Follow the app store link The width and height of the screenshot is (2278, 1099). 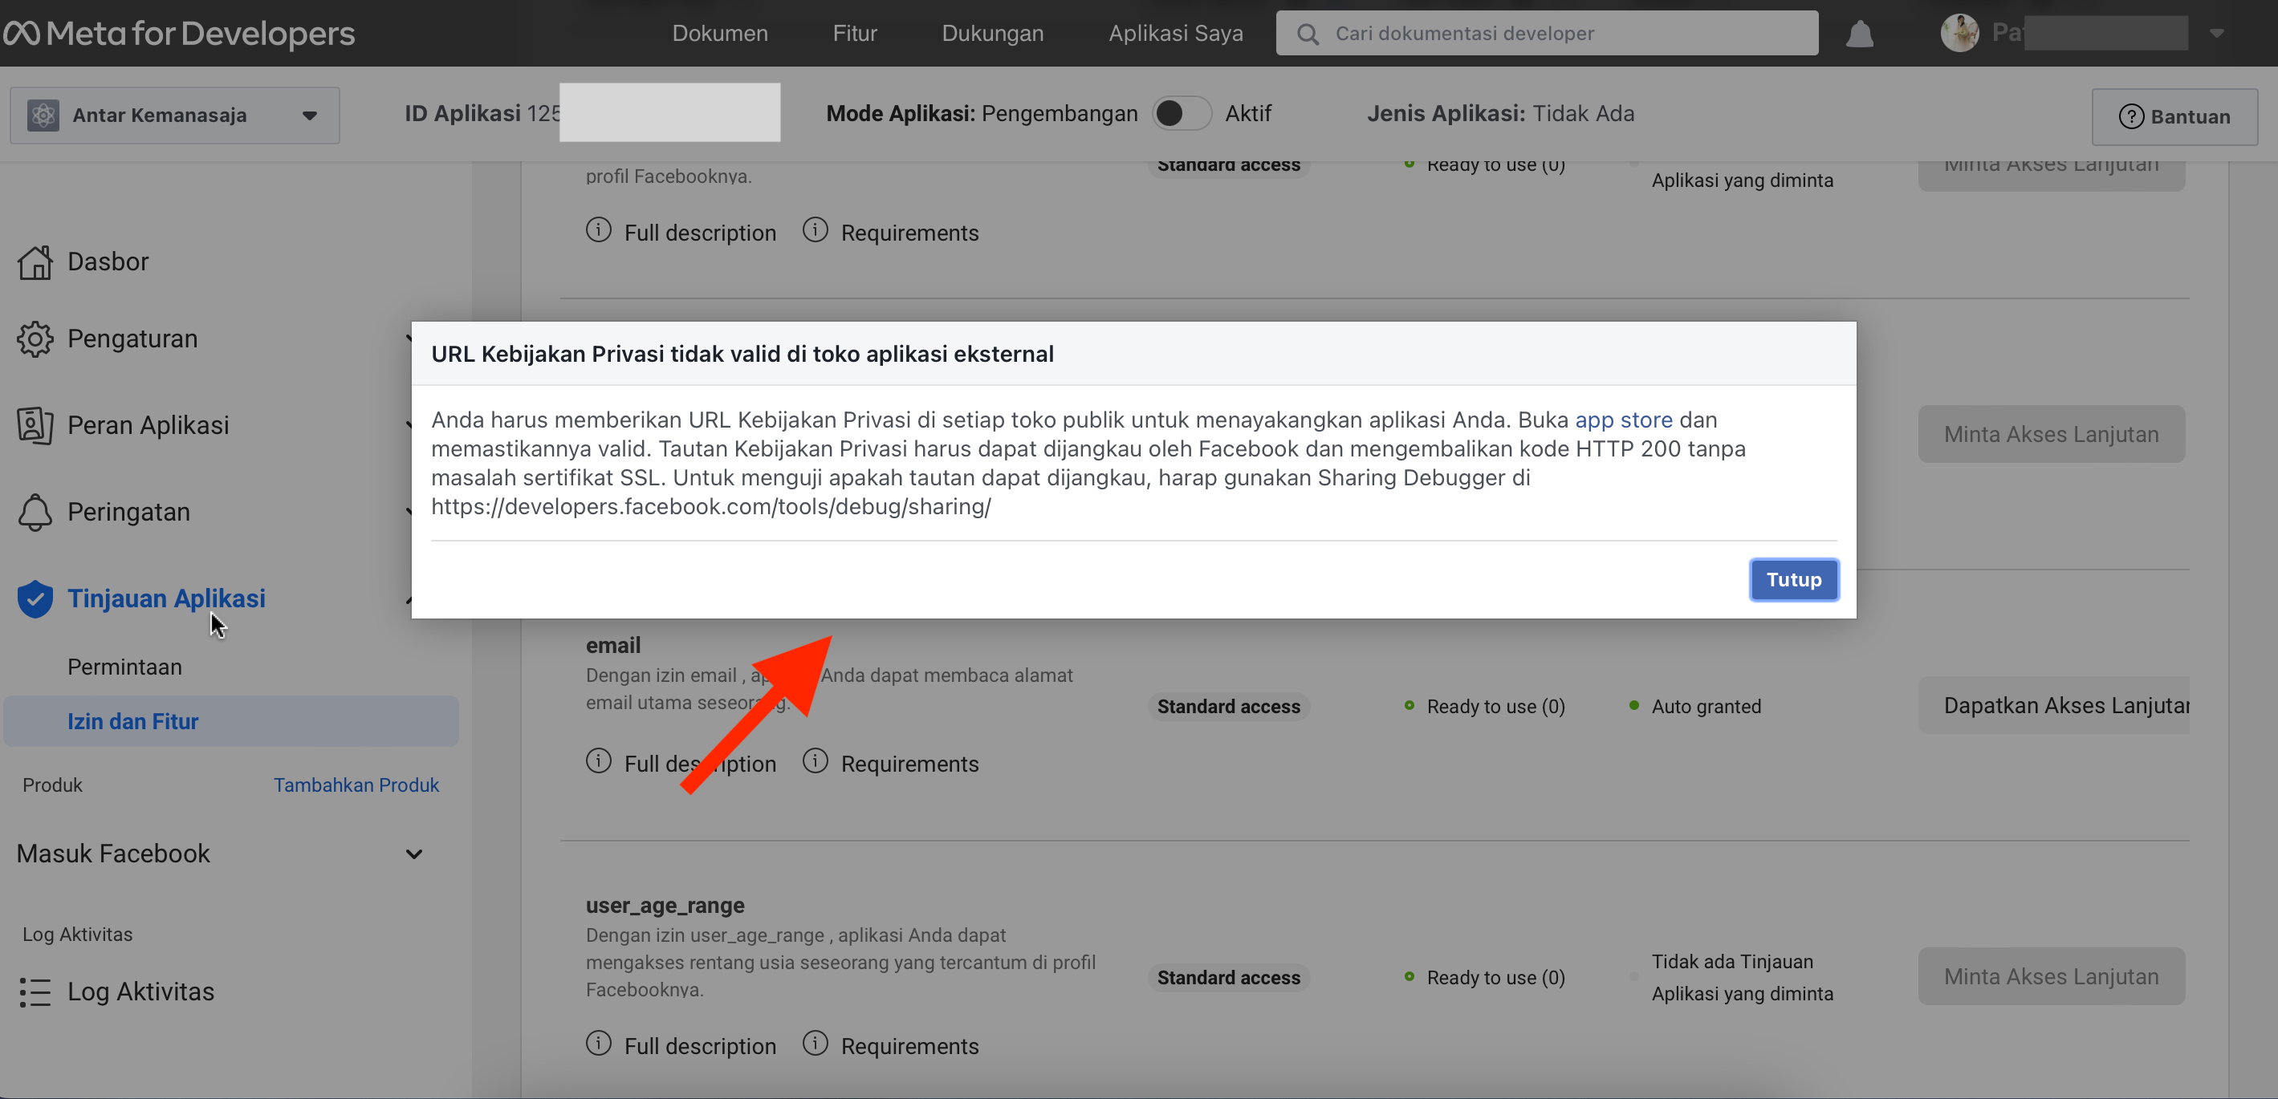click(x=1624, y=420)
